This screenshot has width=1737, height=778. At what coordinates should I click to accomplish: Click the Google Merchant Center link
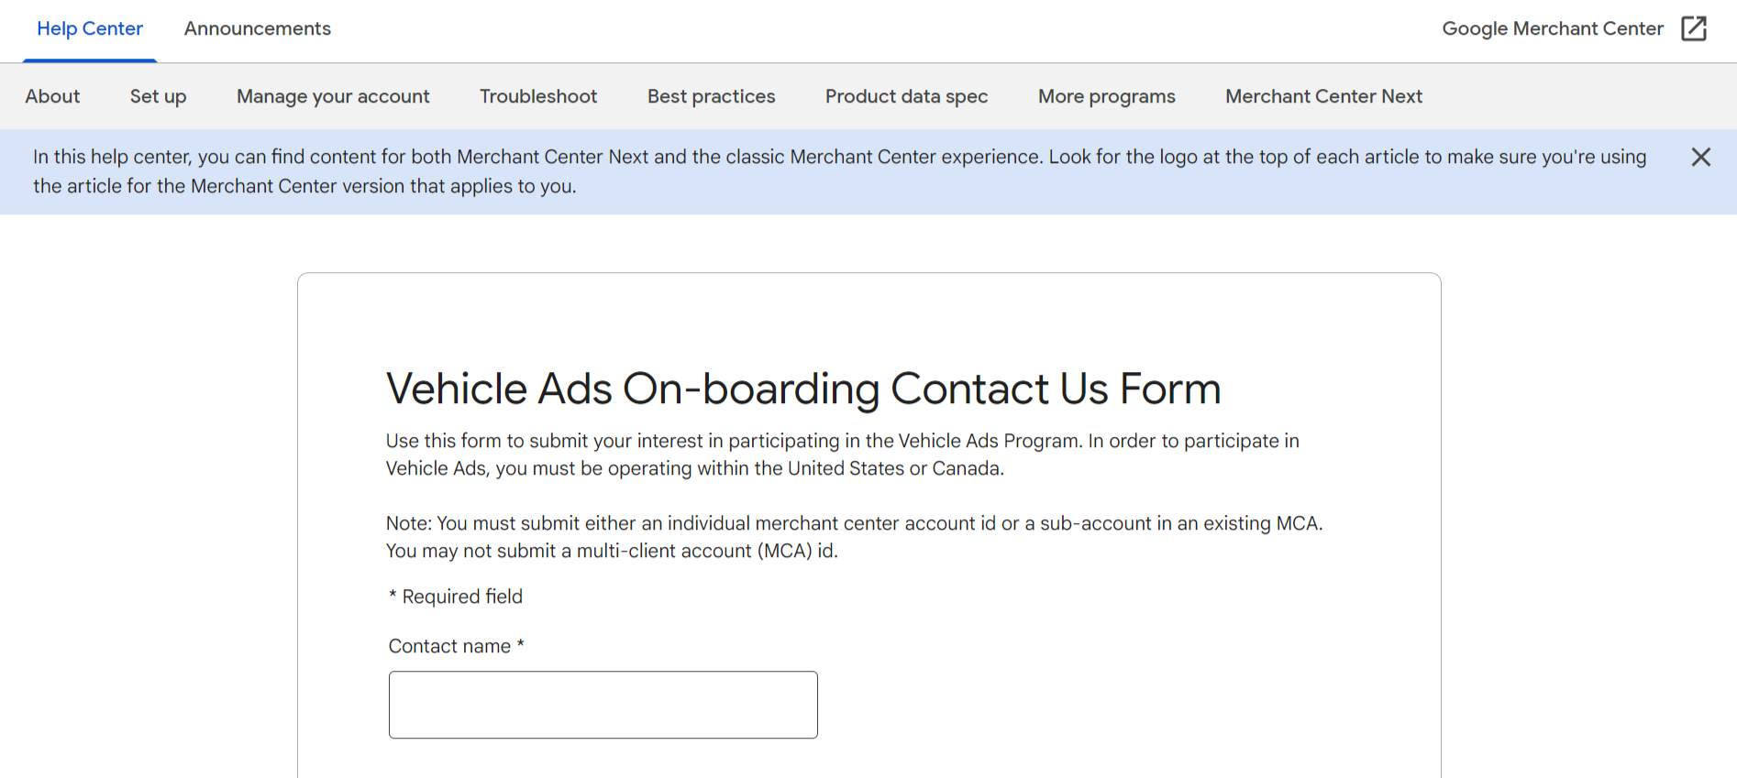coord(1553,28)
